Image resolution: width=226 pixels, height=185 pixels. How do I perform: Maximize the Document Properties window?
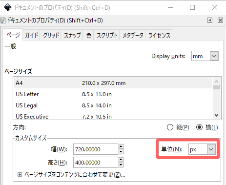click(192, 7)
